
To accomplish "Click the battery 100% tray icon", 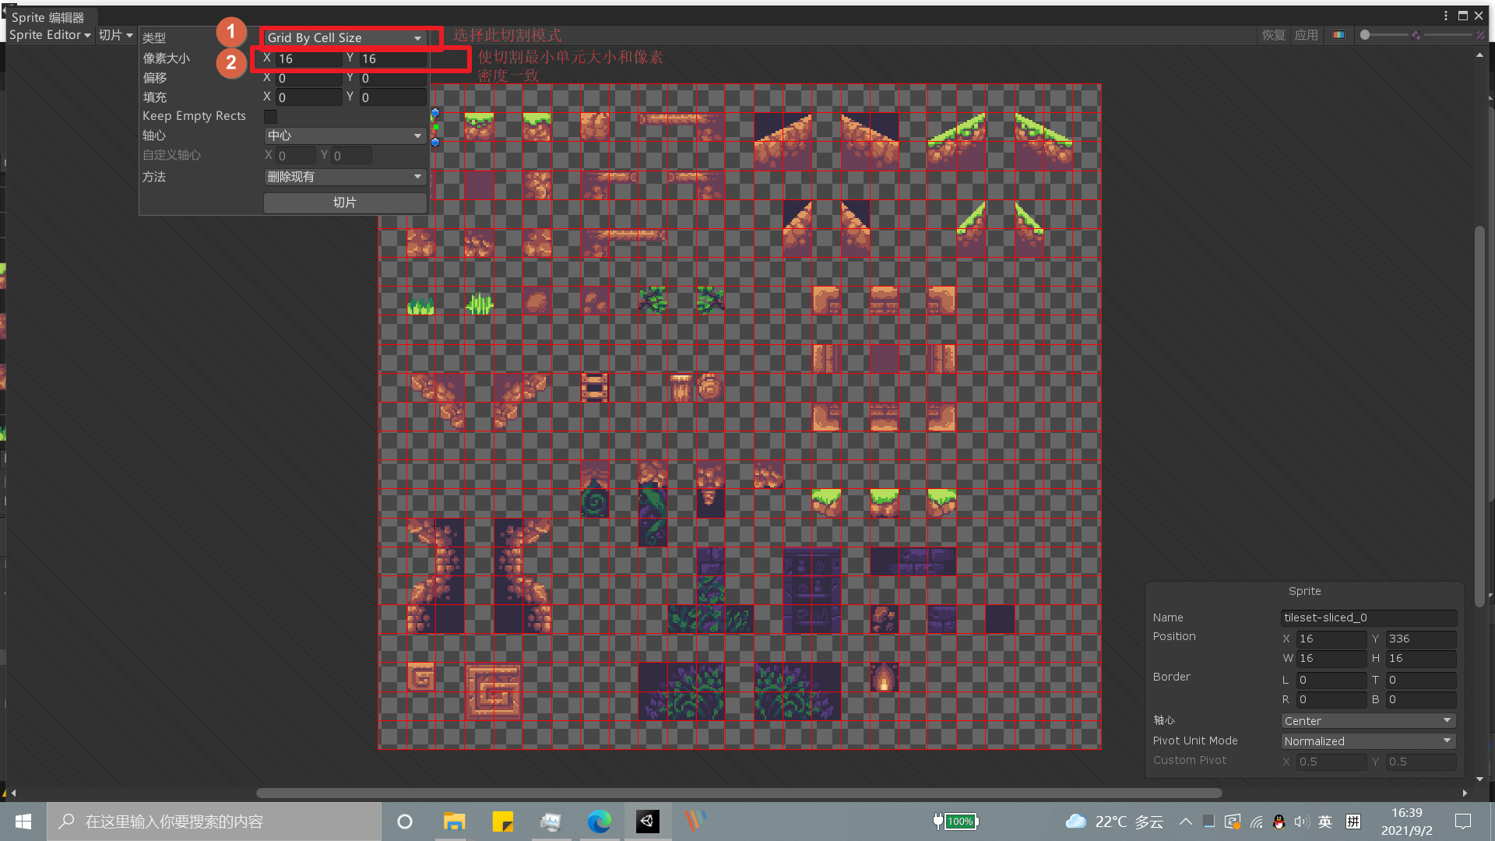I will click(955, 822).
